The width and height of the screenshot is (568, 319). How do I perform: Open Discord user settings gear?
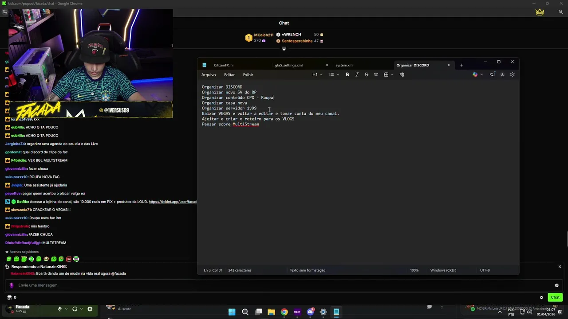click(90, 309)
